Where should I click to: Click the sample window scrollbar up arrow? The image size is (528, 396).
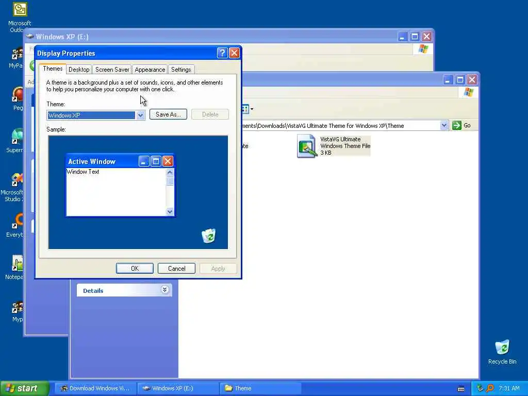170,172
